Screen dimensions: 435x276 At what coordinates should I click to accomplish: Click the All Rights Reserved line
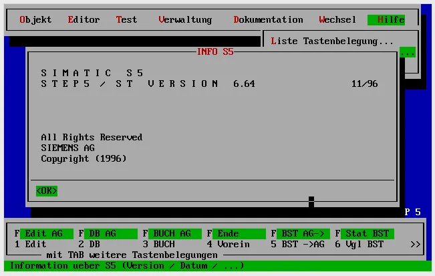(92, 137)
